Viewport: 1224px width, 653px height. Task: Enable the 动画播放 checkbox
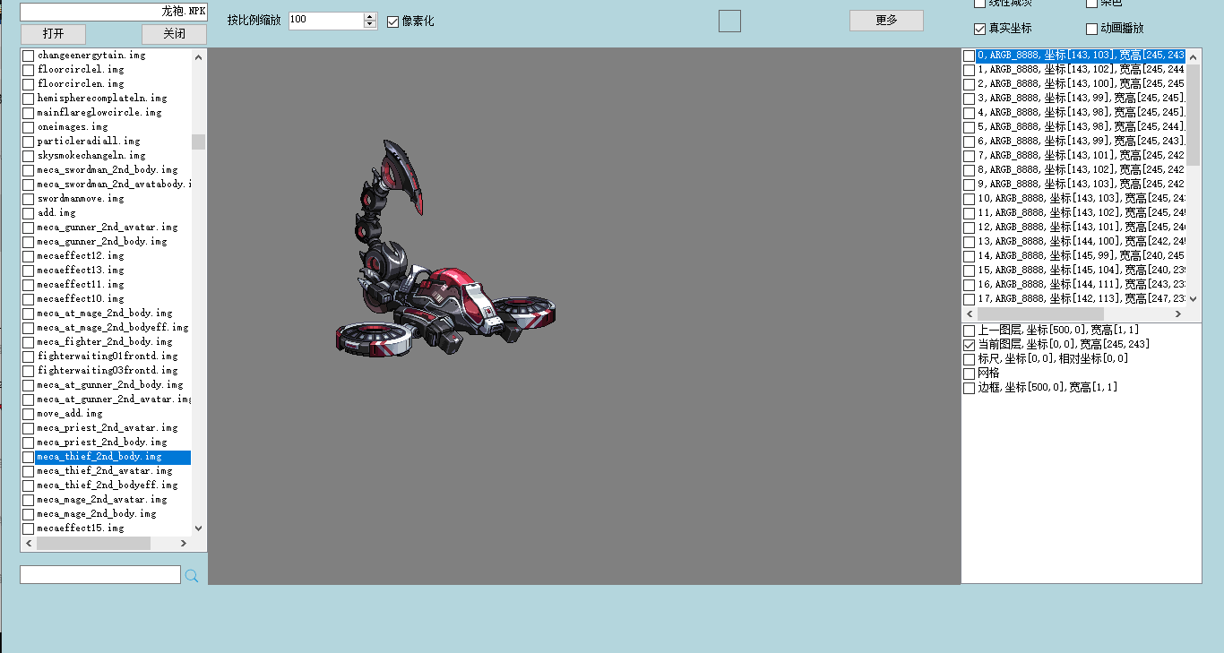click(1091, 29)
